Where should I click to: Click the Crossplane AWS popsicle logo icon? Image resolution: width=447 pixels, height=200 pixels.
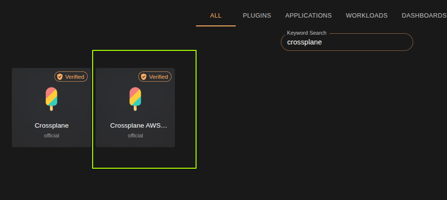(135, 98)
